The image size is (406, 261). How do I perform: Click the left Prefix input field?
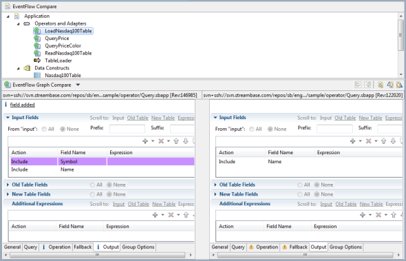click(x=127, y=129)
